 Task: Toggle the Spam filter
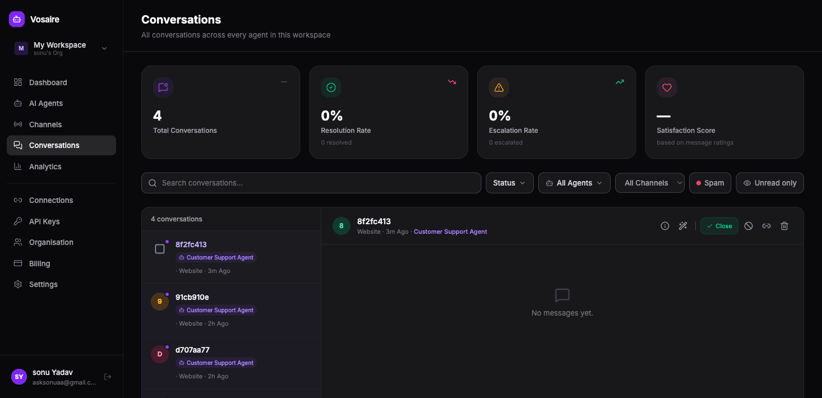[x=710, y=183]
